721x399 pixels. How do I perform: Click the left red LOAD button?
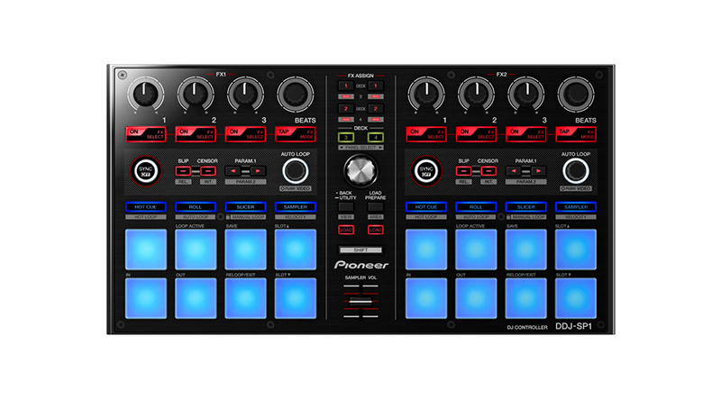pyautogui.click(x=346, y=230)
